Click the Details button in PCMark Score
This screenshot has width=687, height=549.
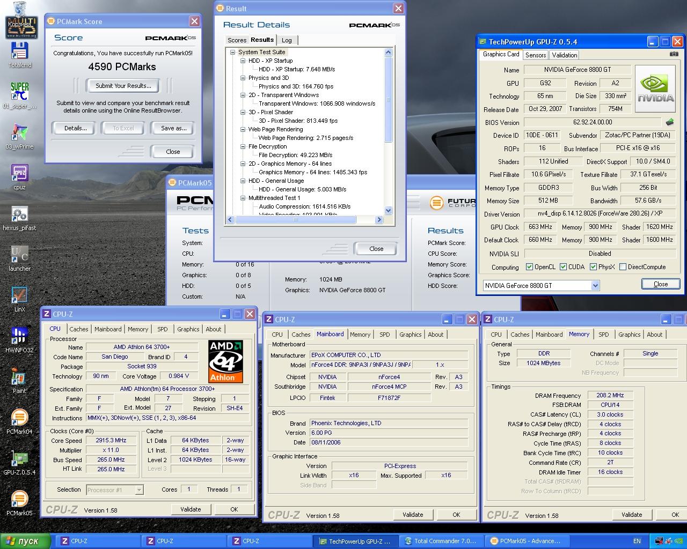[75, 128]
